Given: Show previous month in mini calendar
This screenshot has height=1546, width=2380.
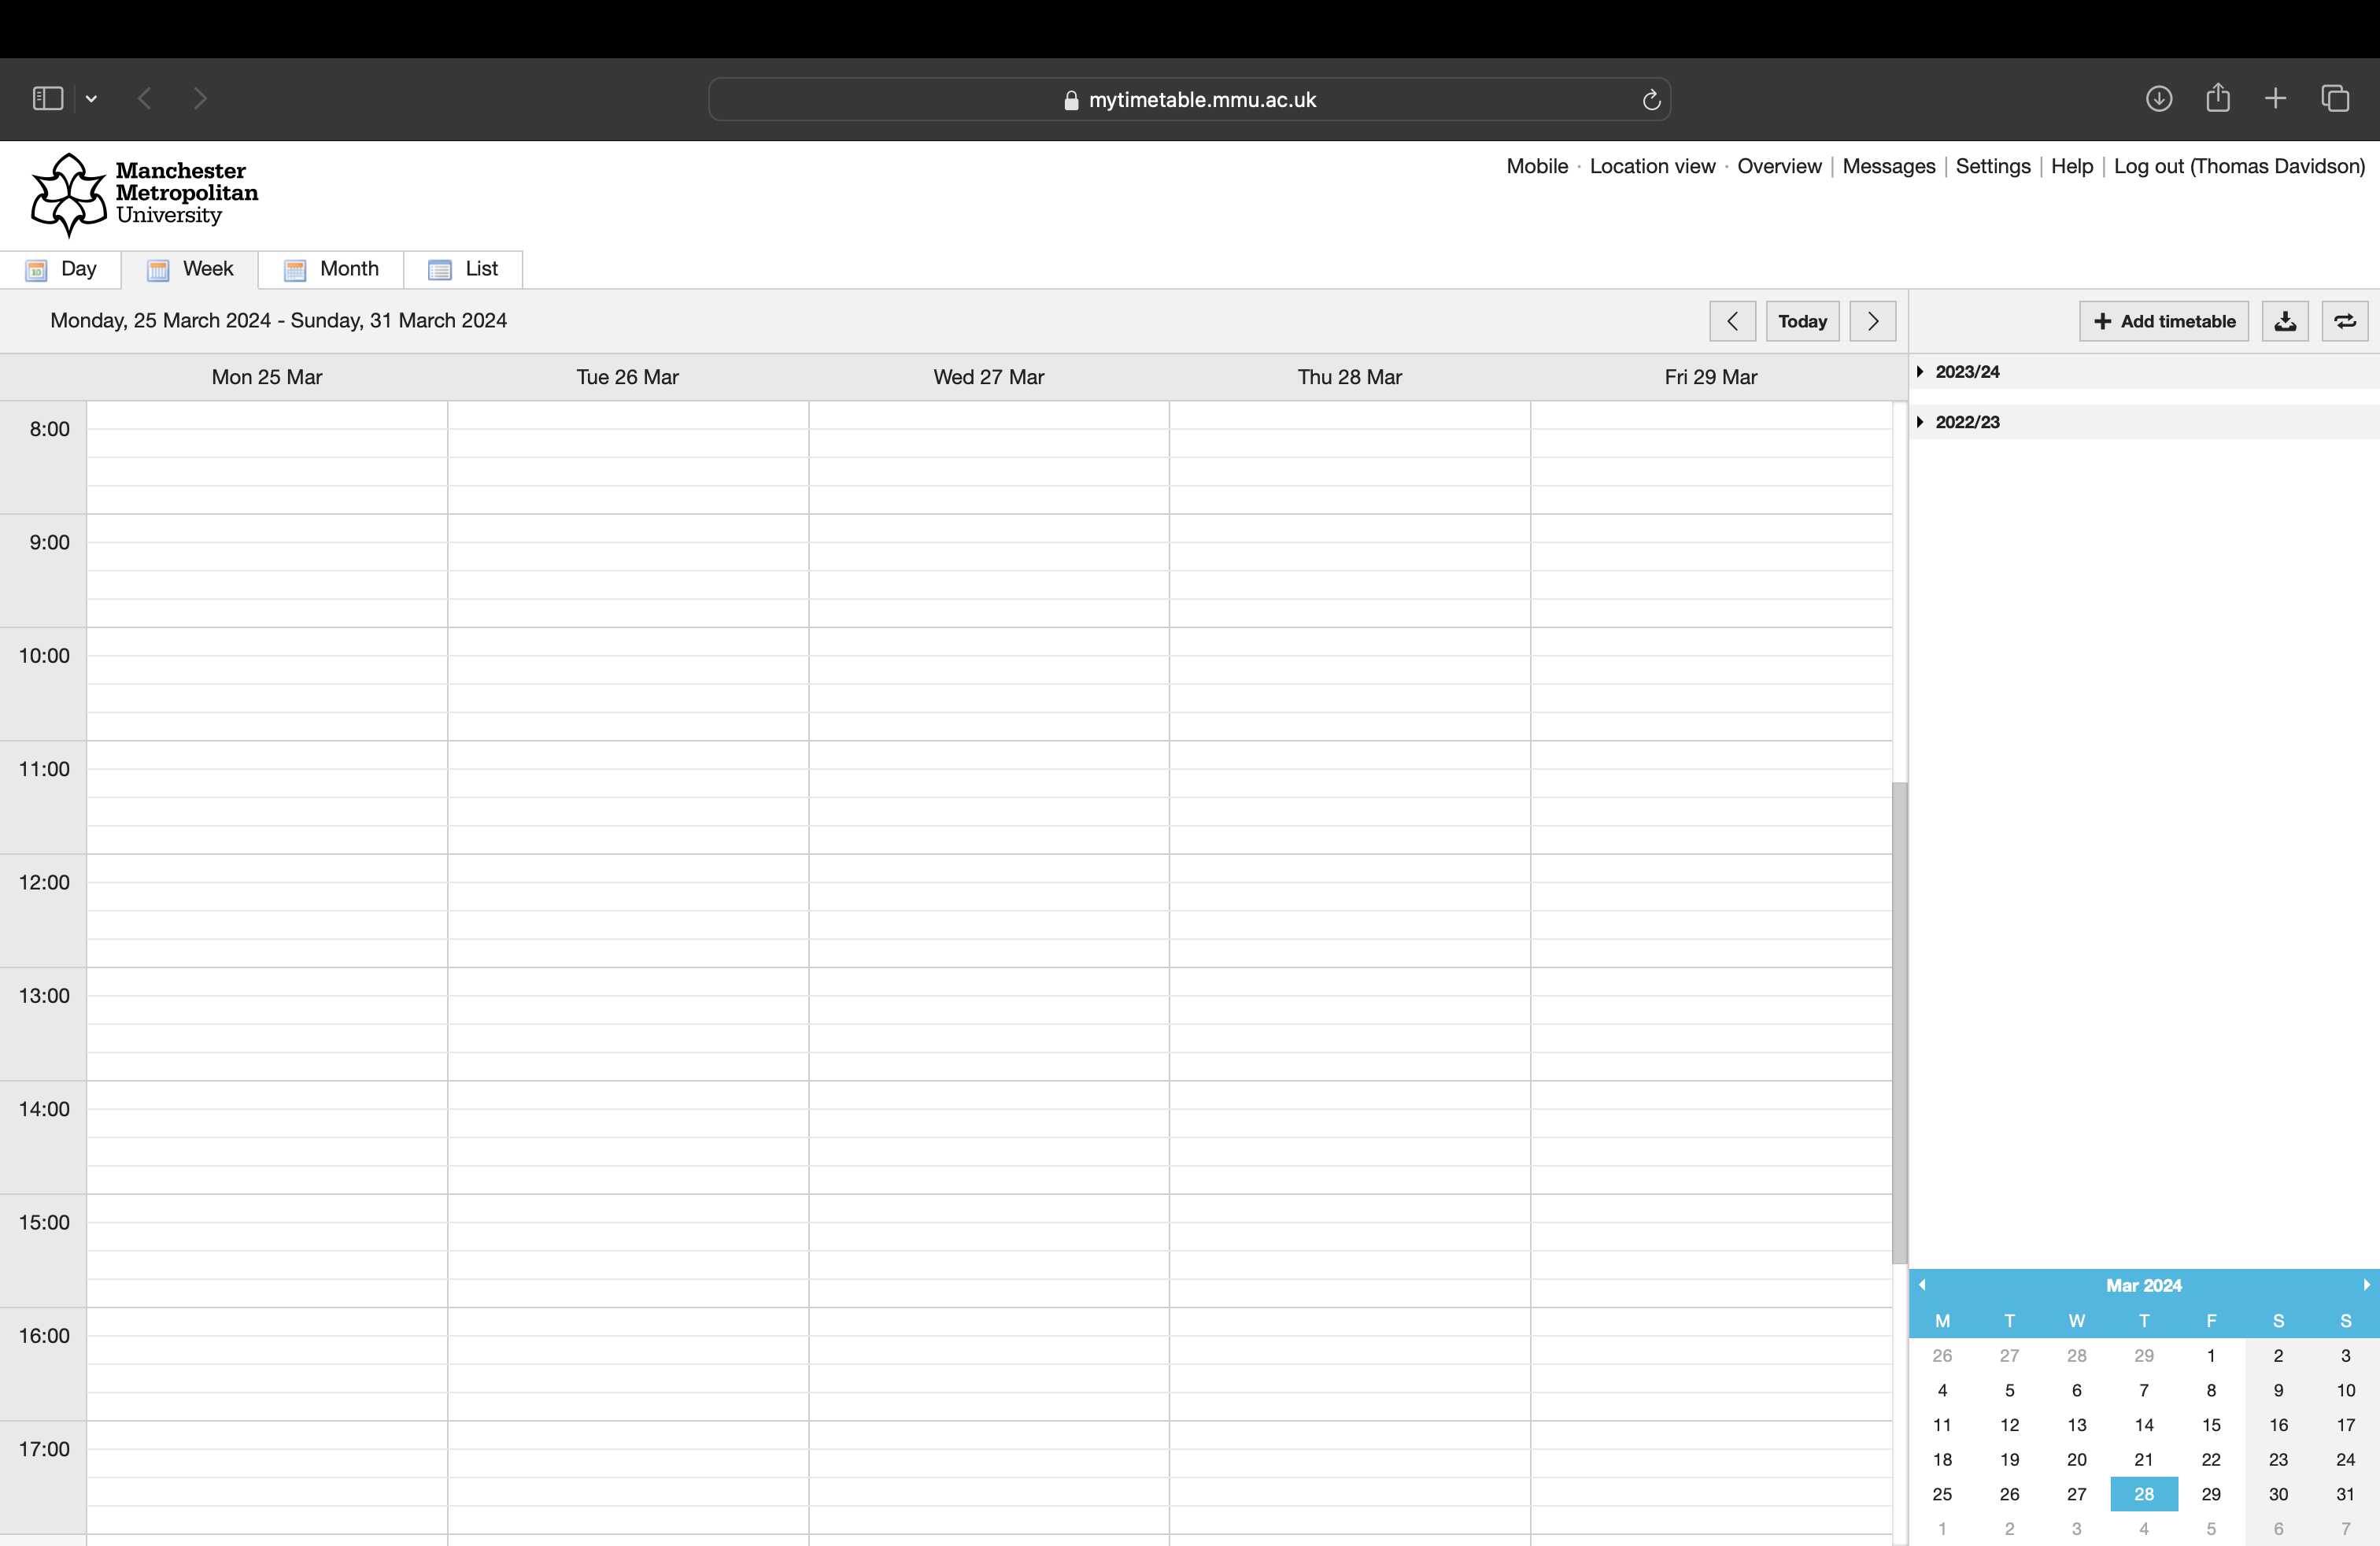Looking at the screenshot, I should point(1922,1285).
